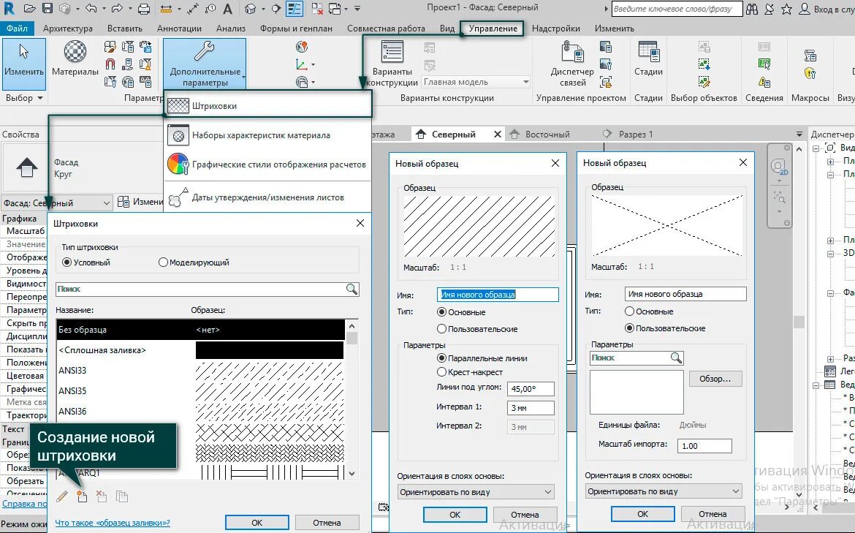855x533 pixels.
Task: Click the Имя field in left Новый образец dialog
Action: [498, 295]
